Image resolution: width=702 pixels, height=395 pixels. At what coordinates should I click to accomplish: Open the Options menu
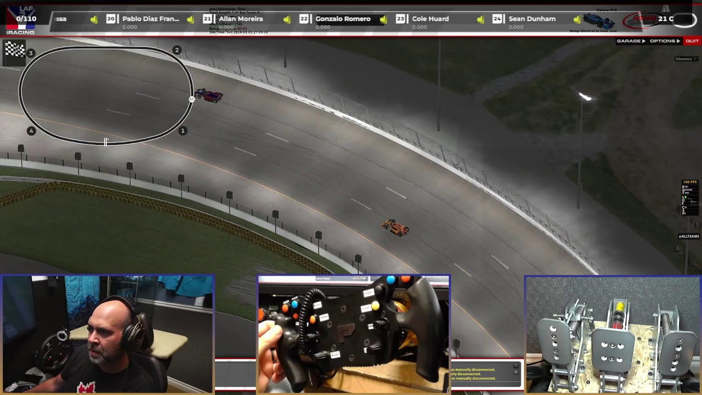click(x=665, y=41)
